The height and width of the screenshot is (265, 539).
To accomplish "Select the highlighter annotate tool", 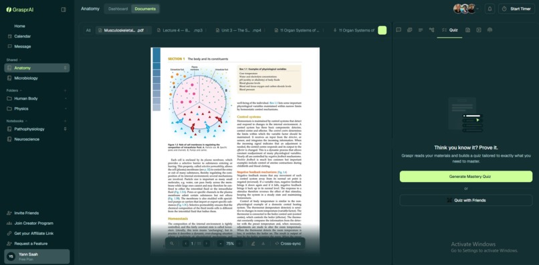I will [253, 244].
